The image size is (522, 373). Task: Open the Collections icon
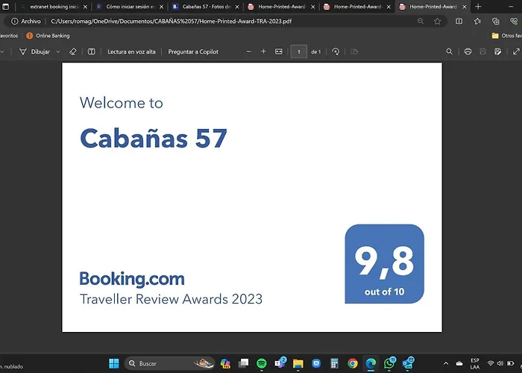coord(496,22)
